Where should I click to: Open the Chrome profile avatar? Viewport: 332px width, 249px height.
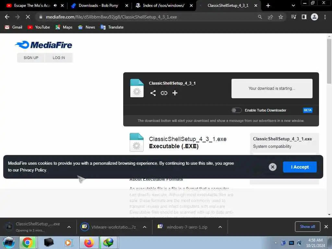(x=314, y=17)
